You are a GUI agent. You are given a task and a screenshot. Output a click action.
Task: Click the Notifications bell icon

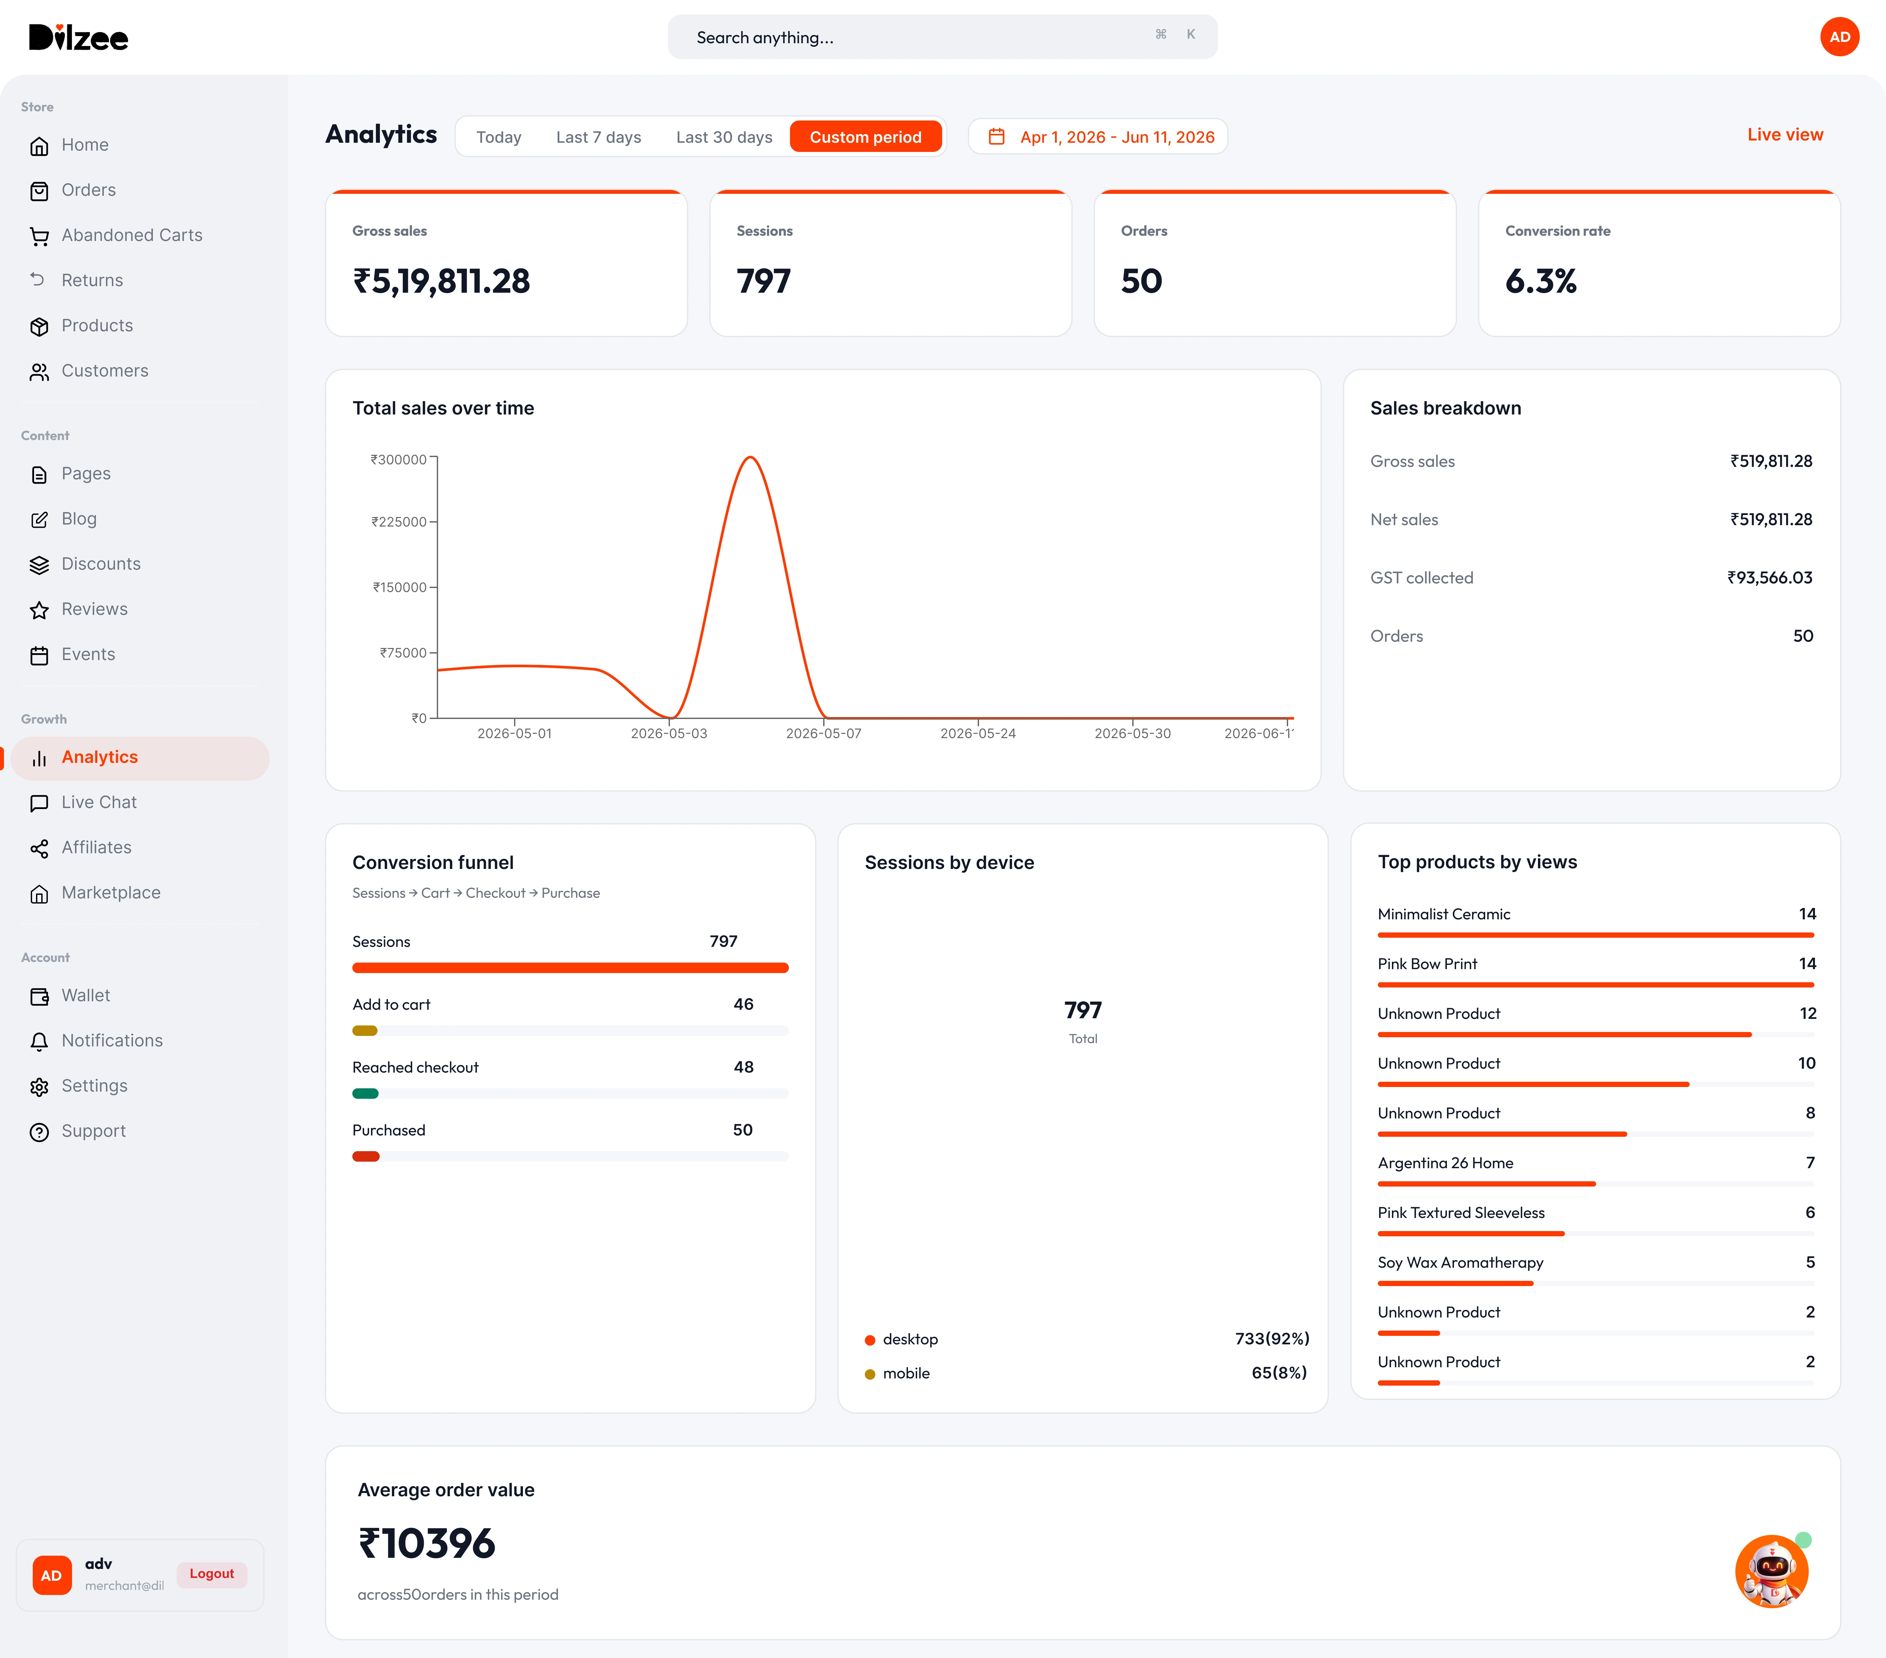click(39, 1042)
